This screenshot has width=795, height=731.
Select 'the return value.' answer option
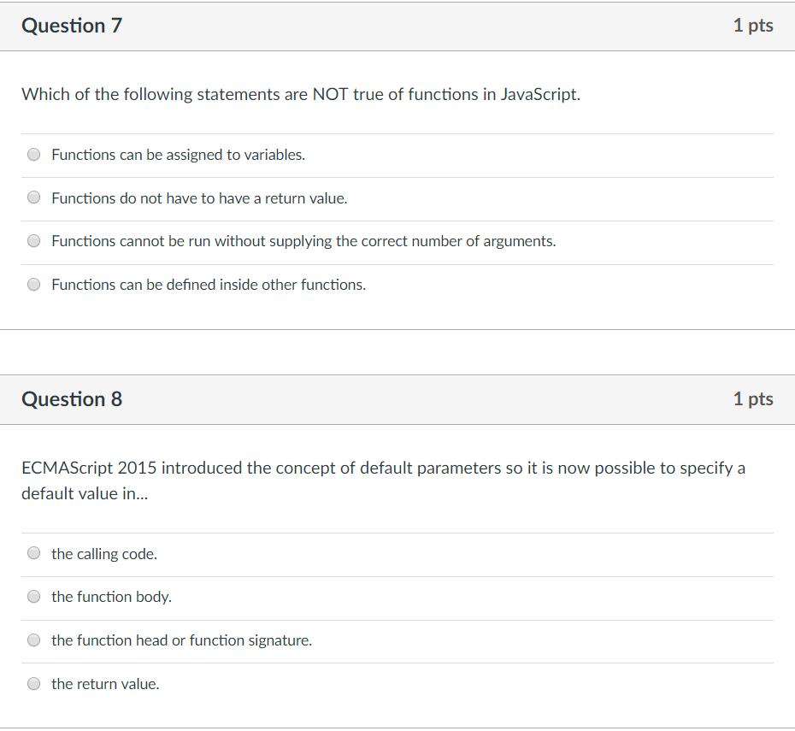(x=33, y=683)
